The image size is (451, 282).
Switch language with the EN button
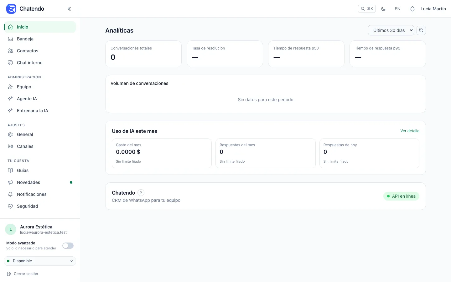[x=397, y=9]
